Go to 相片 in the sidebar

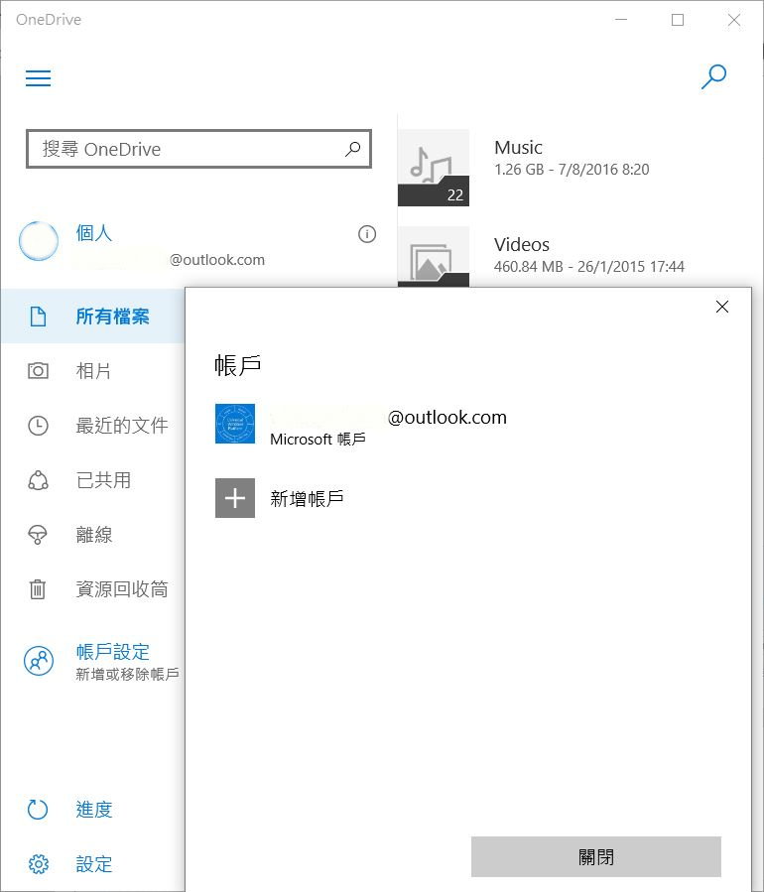[92, 371]
